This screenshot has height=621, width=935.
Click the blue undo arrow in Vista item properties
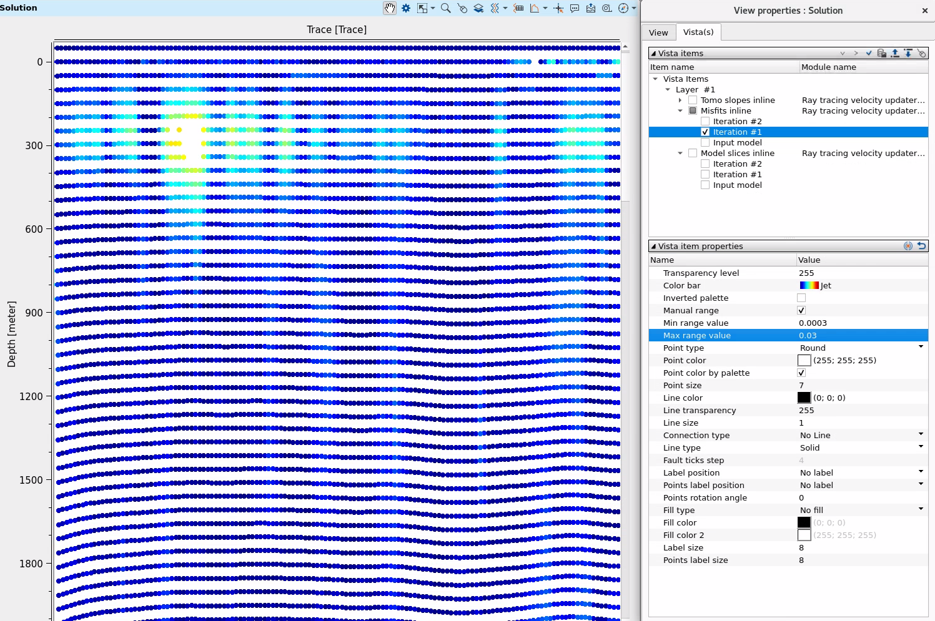click(x=921, y=246)
